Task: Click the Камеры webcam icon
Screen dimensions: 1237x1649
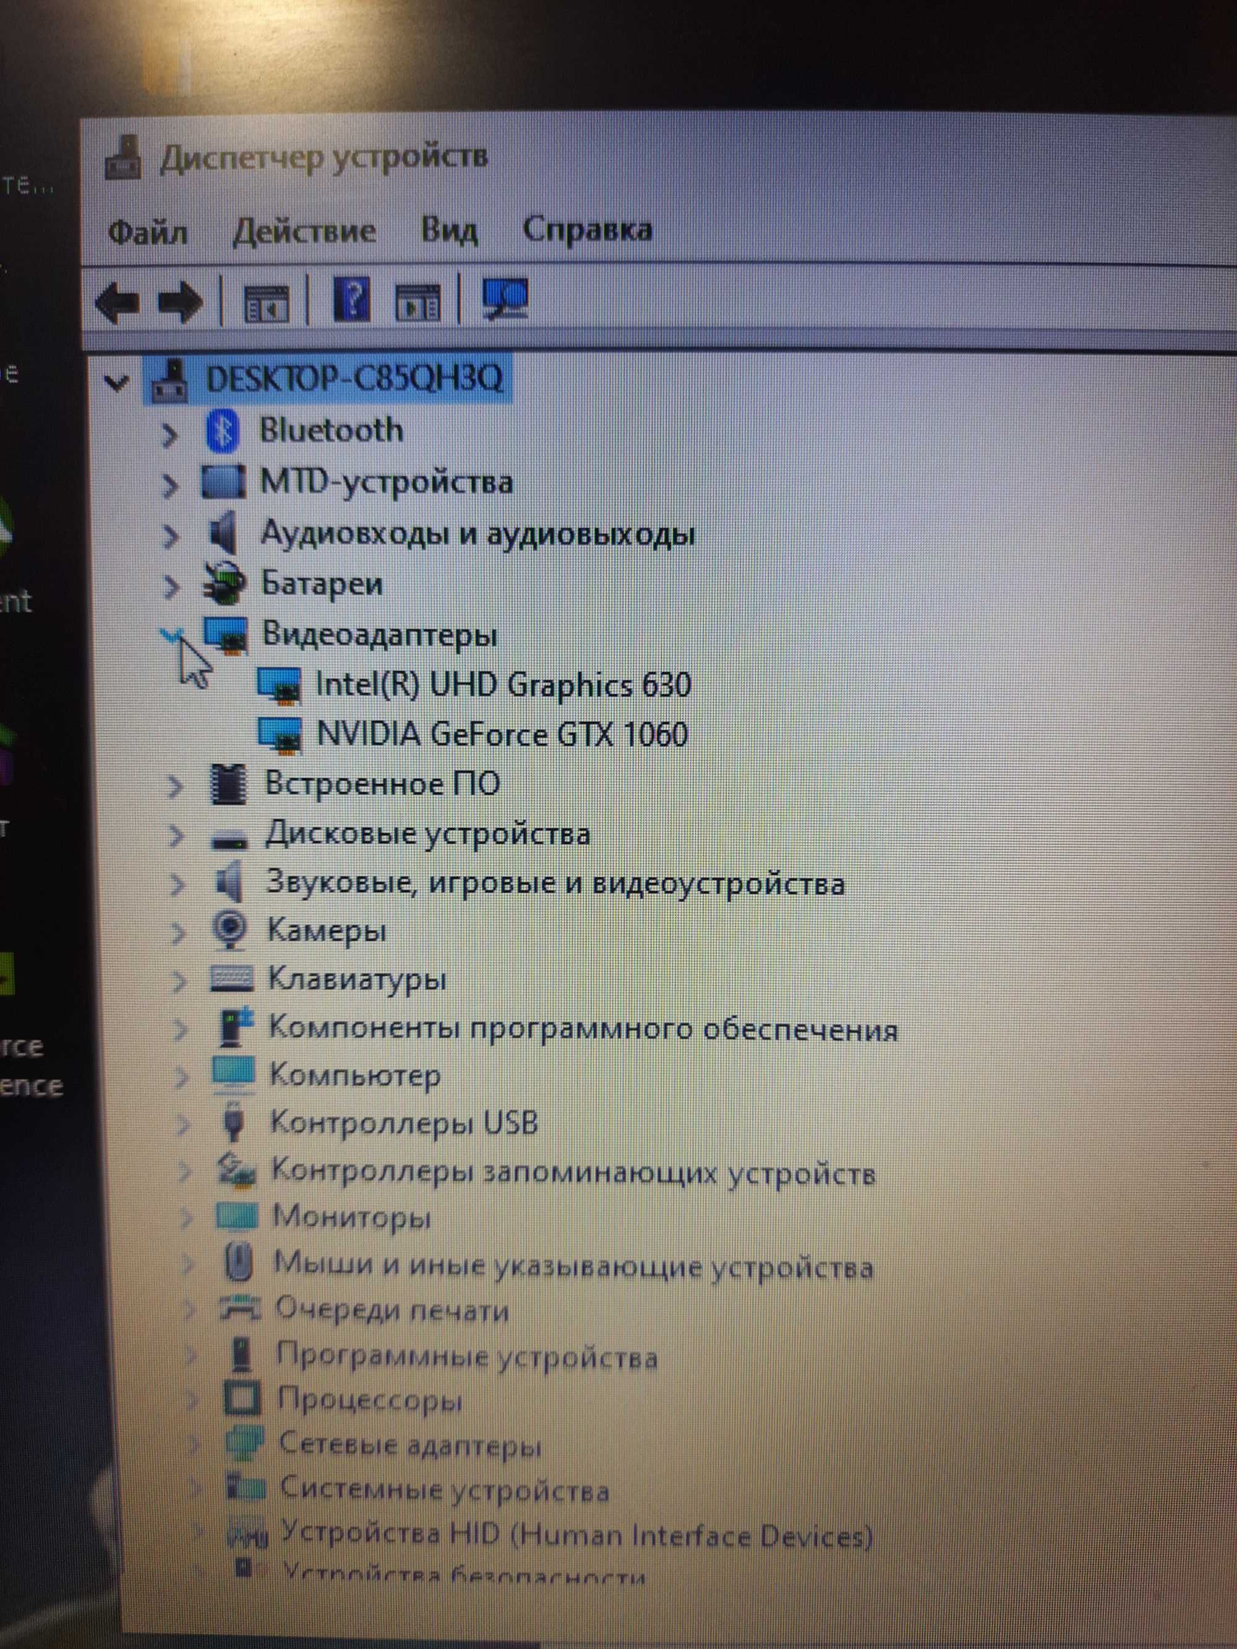Action: 231,931
